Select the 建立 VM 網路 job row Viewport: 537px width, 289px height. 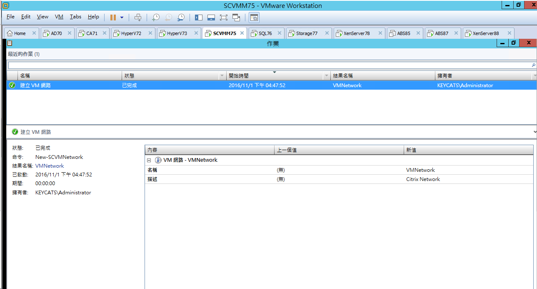point(272,85)
